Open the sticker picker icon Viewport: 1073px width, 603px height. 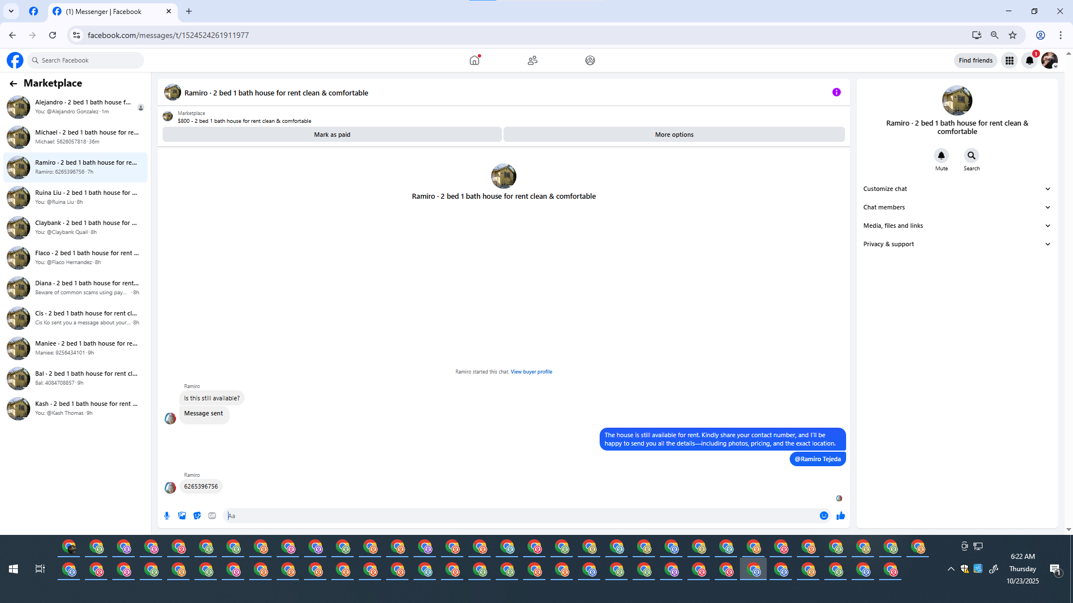[x=197, y=516]
